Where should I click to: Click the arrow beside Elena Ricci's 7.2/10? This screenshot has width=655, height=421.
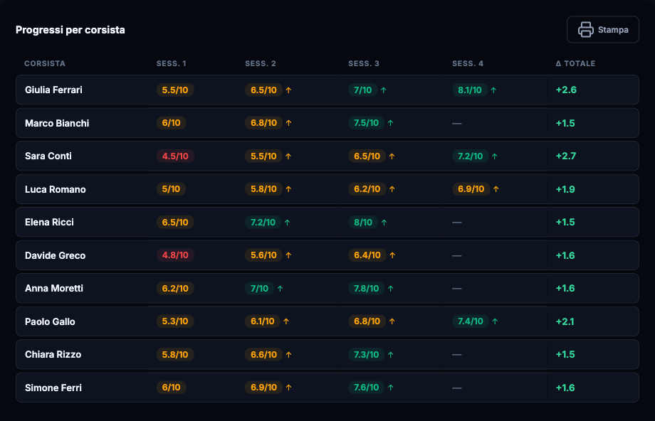coord(288,223)
